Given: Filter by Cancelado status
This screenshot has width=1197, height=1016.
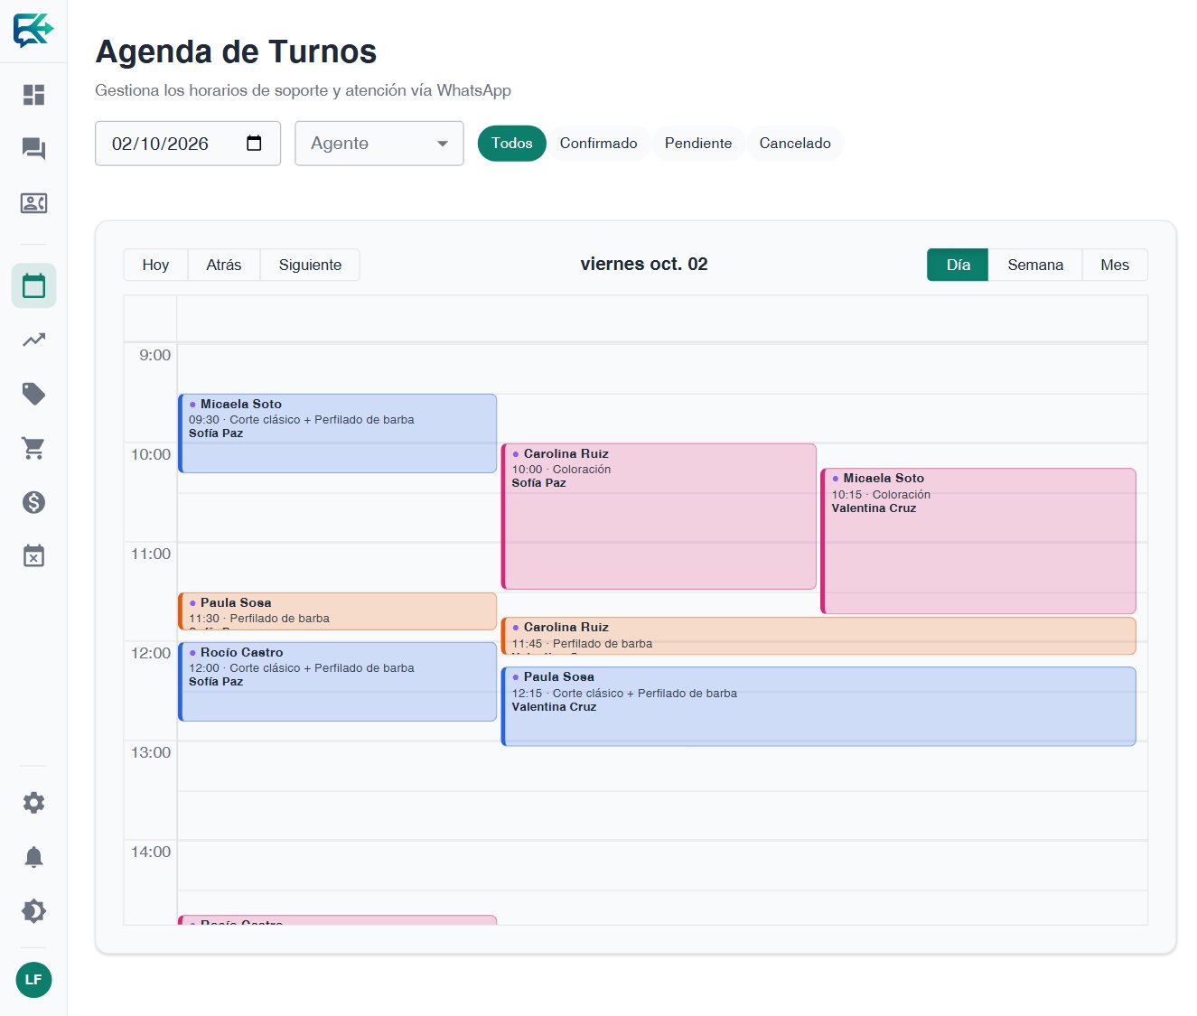Looking at the screenshot, I should coord(795,144).
